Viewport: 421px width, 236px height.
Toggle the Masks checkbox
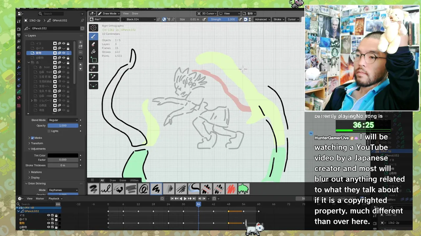point(33,138)
